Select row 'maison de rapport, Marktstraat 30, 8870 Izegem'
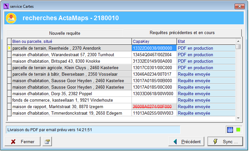This screenshot has height=151, width=249. tap(71, 107)
